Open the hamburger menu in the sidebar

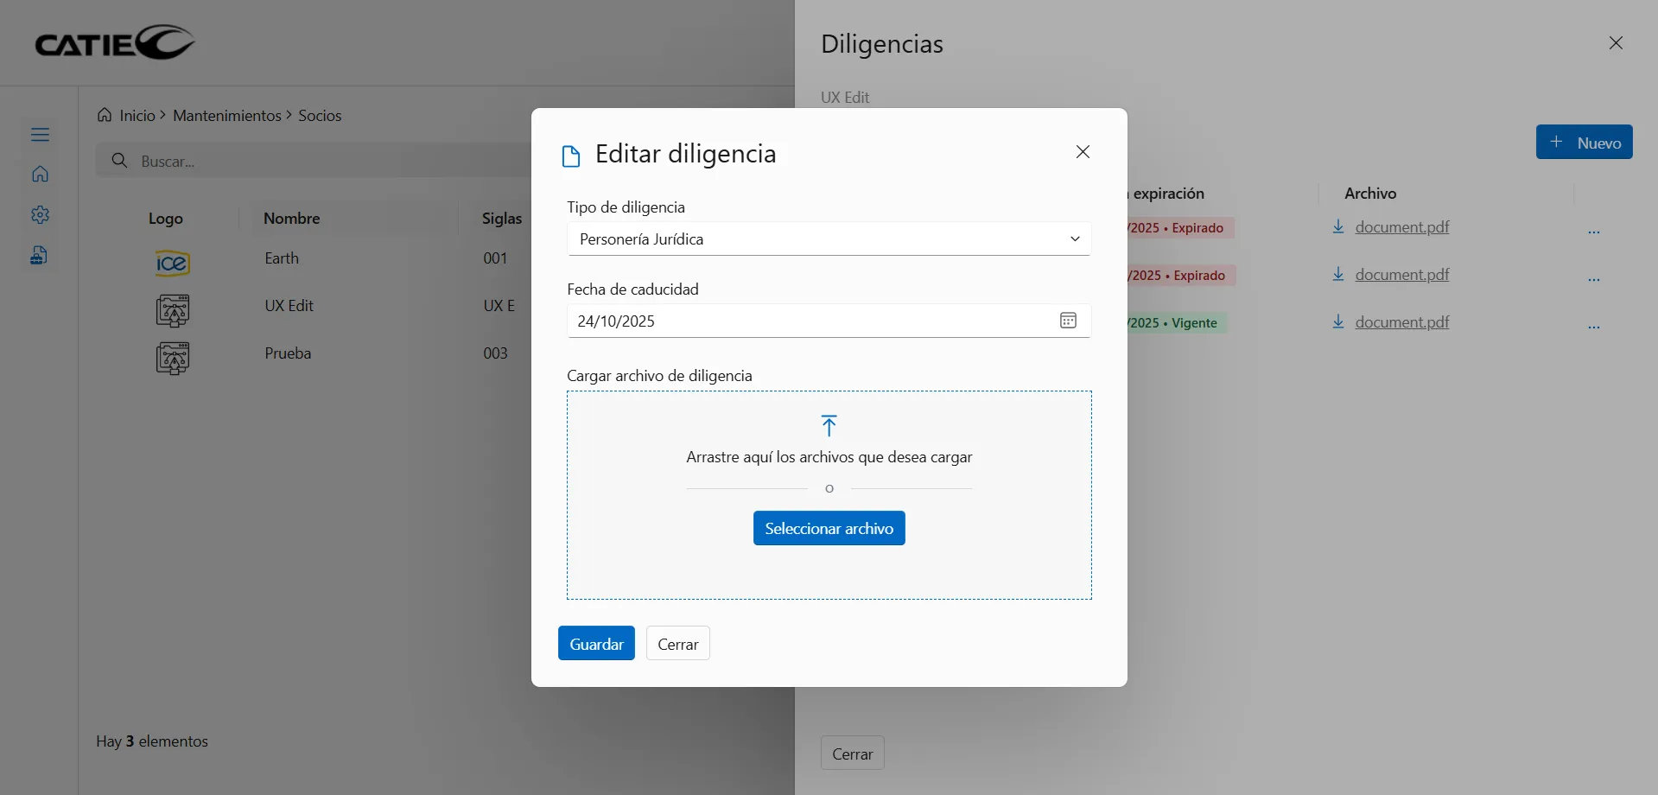(40, 135)
